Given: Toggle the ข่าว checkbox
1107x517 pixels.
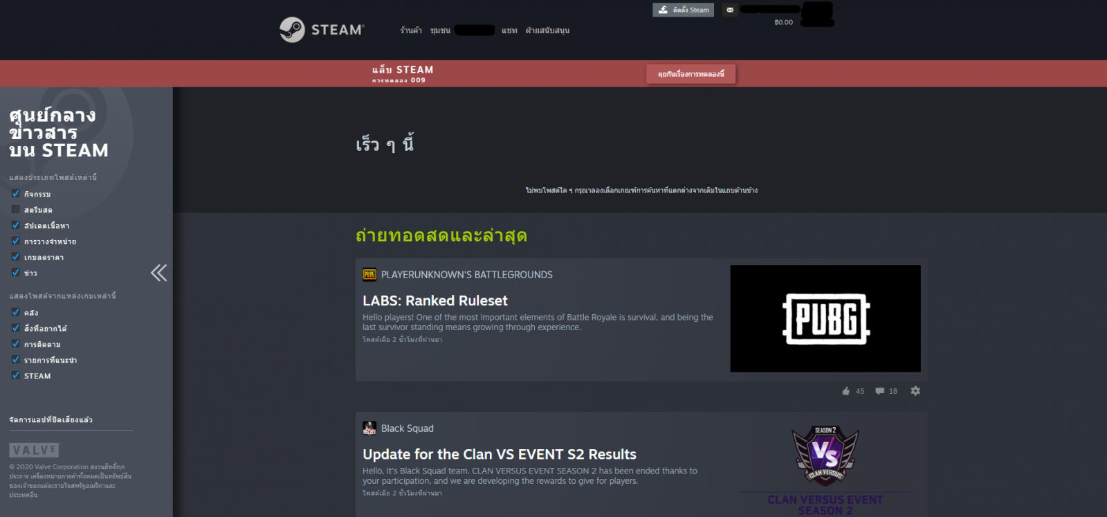Looking at the screenshot, I should pyautogui.click(x=15, y=273).
